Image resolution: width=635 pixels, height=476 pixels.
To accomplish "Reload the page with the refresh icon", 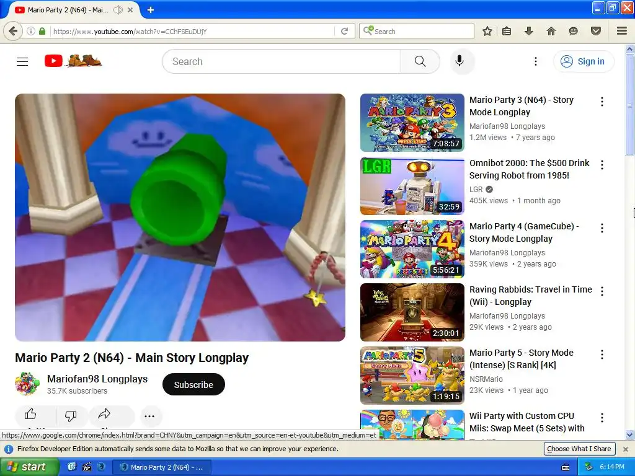I will point(345,31).
